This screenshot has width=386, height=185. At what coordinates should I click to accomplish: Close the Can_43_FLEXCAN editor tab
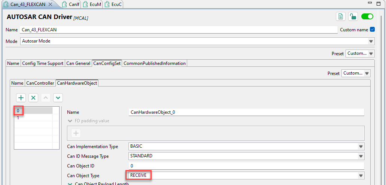[x=50, y=4]
